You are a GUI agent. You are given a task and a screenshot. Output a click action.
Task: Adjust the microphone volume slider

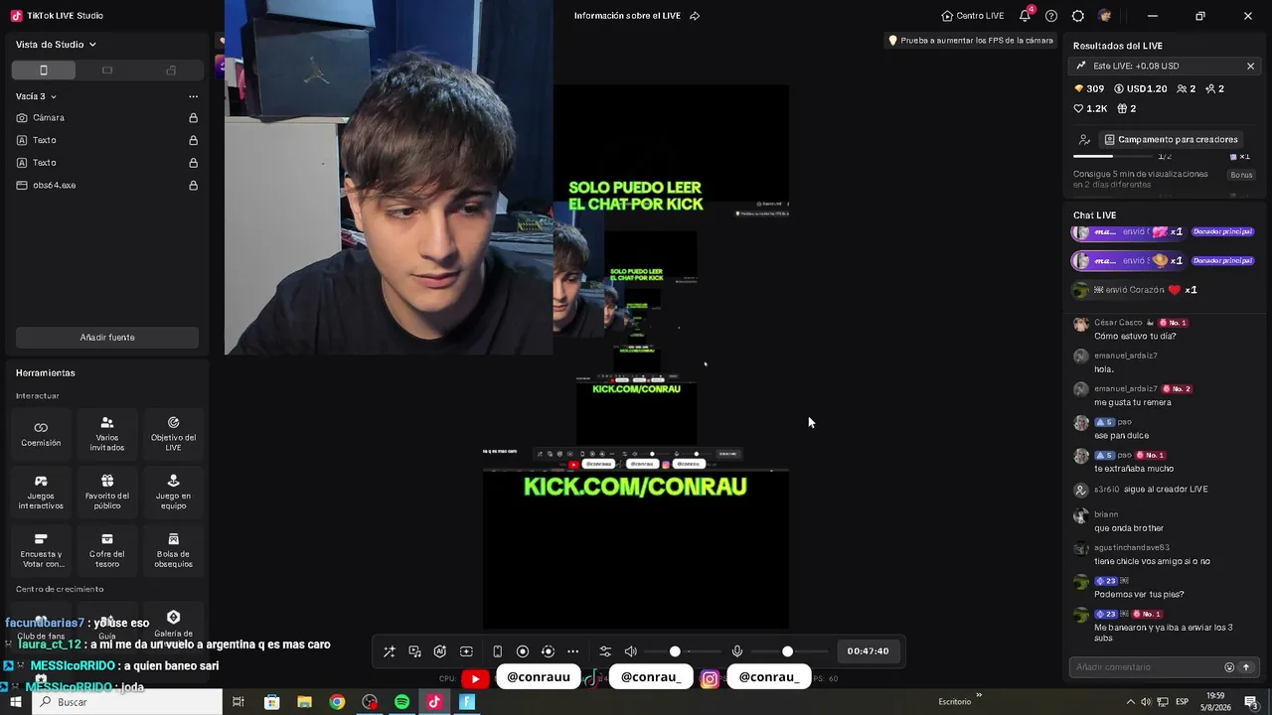click(788, 651)
